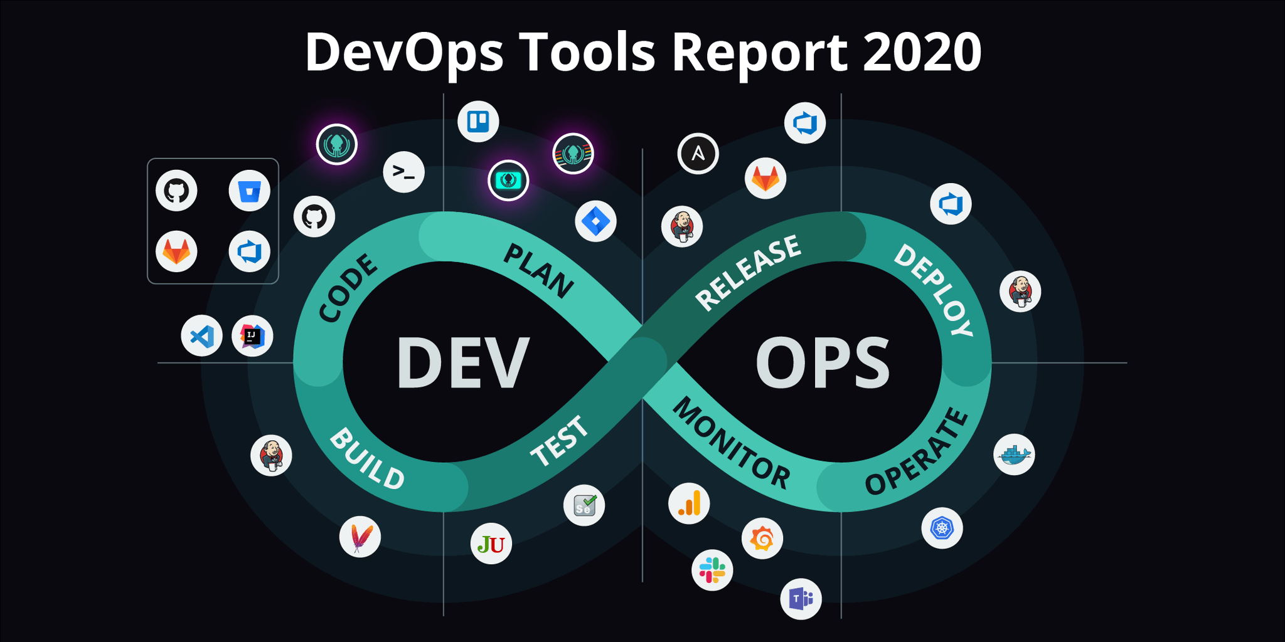Viewport: 1285px width, 642px height.
Task: Open the Grafana icon
Action: [x=762, y=539]
